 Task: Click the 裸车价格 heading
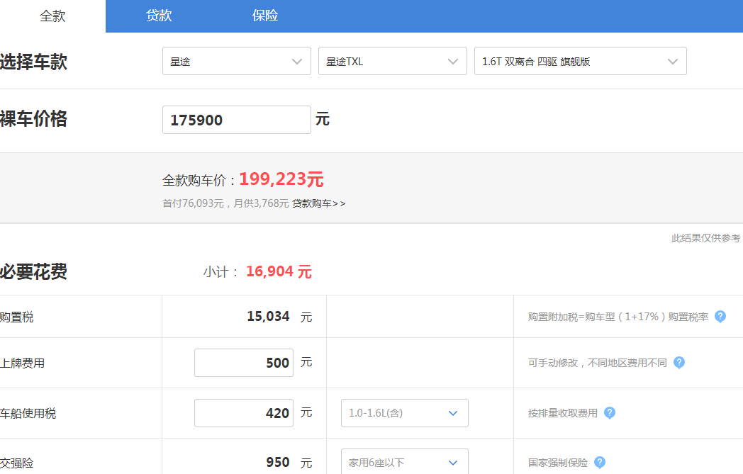click(x=33, y=119)
